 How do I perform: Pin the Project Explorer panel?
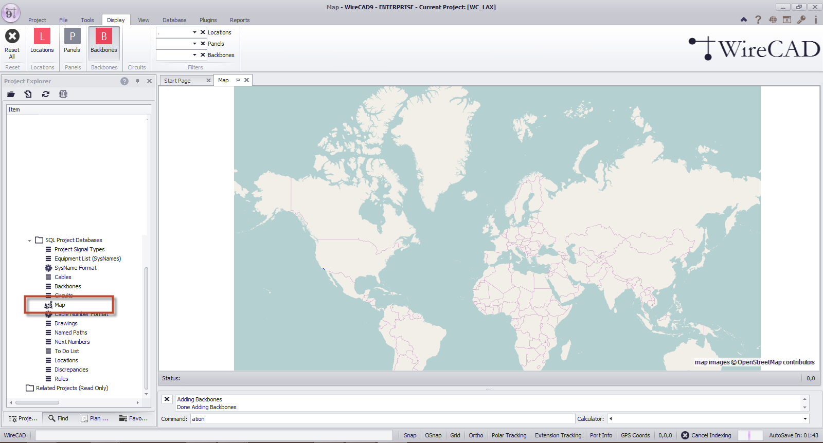coord(137,81)
